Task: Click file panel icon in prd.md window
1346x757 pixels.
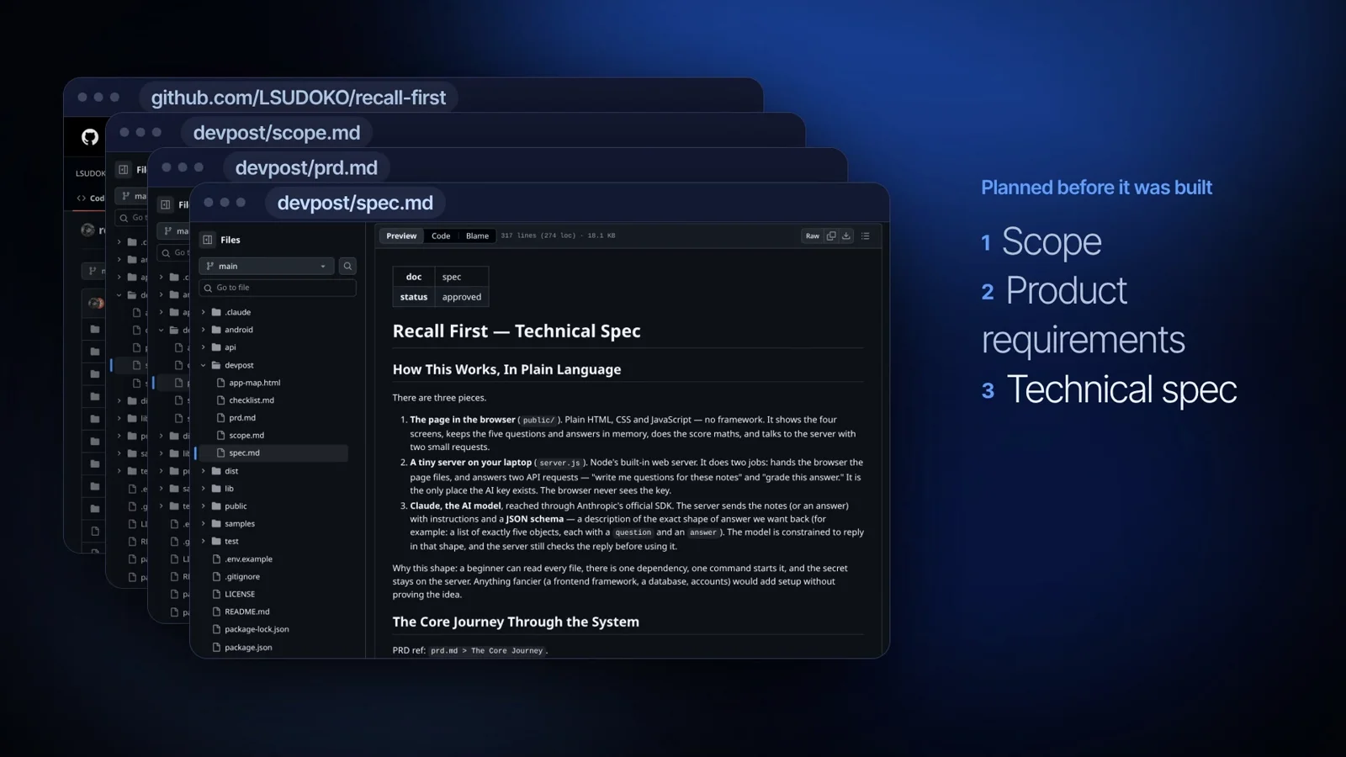Action: (x=166, y=204)
